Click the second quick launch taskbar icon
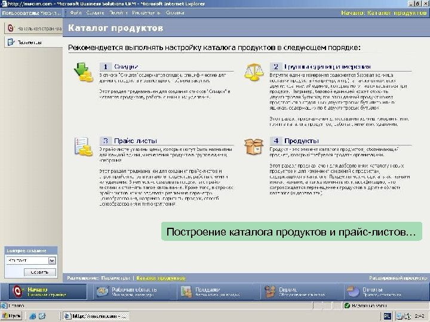Viewport: 430px width, 322px height. tap(42, 316)
